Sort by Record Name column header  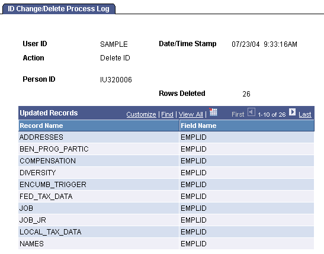tap(41, 126)
